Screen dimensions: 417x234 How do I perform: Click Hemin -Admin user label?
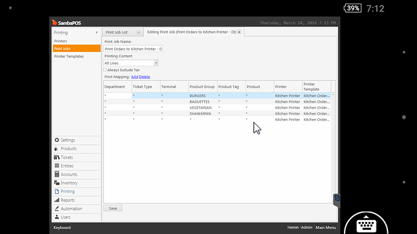click(300, 227)
